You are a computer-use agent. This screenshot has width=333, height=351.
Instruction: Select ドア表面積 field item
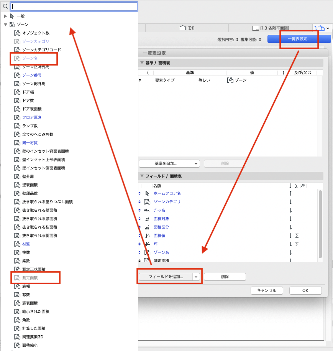pos(32,109)
